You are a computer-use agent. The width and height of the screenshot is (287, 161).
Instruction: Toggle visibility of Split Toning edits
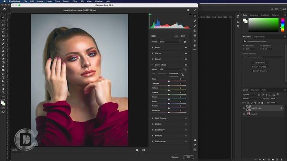[x=186, y=118]
